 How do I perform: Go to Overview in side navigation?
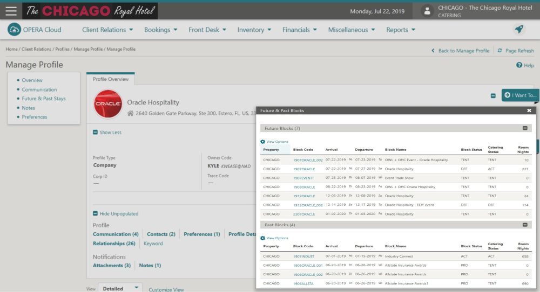point(32,80)
